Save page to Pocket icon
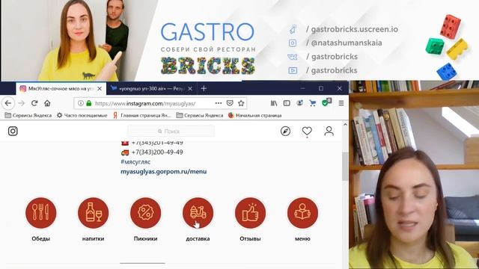 [x=230, y=103]
